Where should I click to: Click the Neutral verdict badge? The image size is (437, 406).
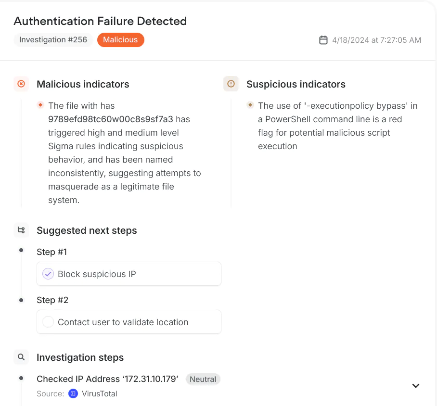pos(203,379)
